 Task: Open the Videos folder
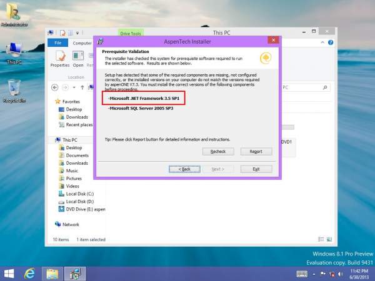(69, 186)
